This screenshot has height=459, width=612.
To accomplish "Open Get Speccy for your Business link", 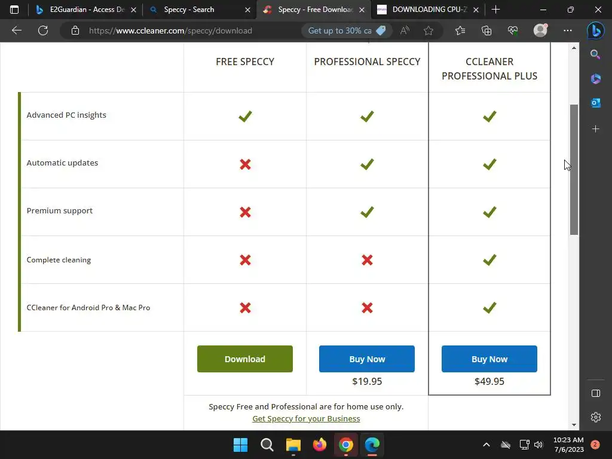I will [306, 418].
